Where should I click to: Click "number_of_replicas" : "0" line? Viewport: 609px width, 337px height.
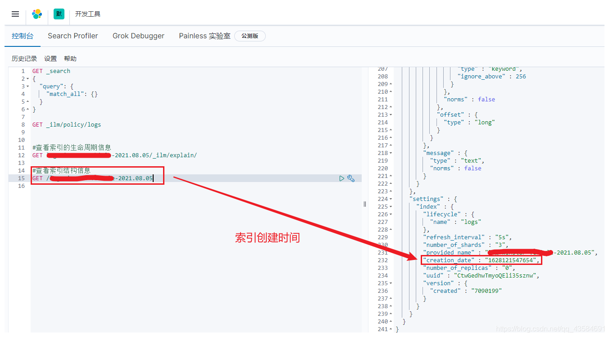[469, 268]
